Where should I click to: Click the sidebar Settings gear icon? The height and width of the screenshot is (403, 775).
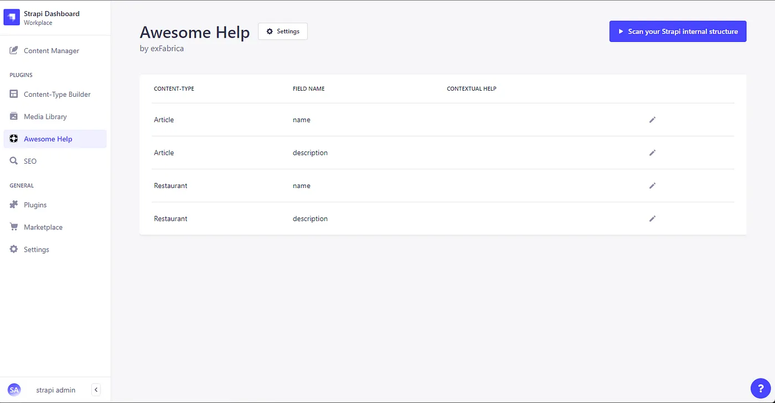14,250
